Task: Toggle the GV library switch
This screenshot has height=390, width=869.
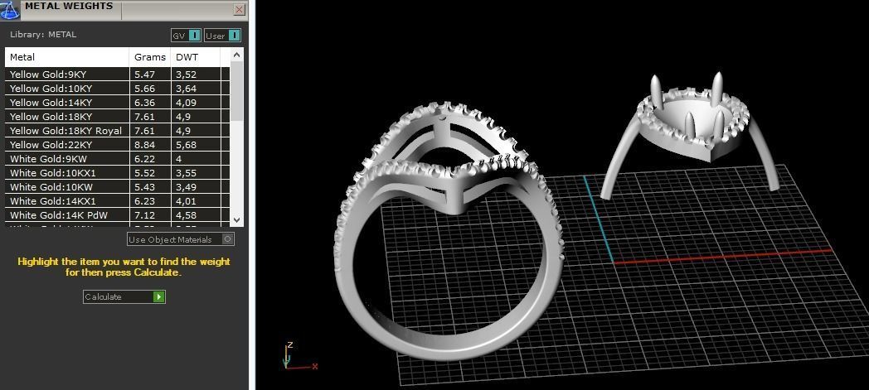Action: pyautogui.click(x=186, y=36)
